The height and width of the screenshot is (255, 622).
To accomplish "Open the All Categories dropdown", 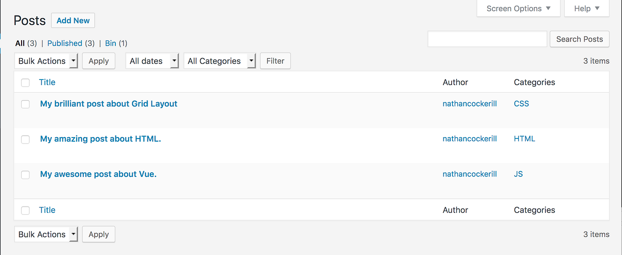I will [x=219, y=61].
